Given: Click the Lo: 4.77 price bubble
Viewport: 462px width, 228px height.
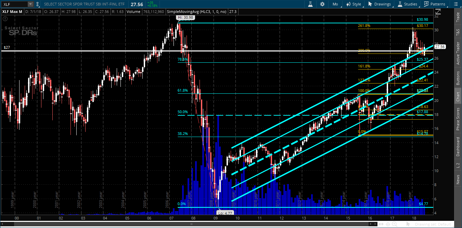Looking at the screenshot, I should 226,212.
